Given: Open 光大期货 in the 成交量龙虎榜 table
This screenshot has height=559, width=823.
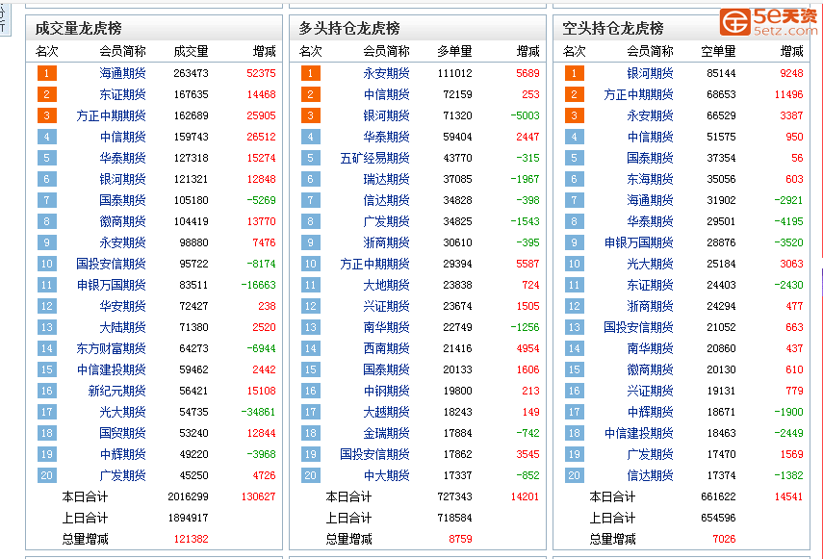Looking at the screenshot, I should coord(122,412).
